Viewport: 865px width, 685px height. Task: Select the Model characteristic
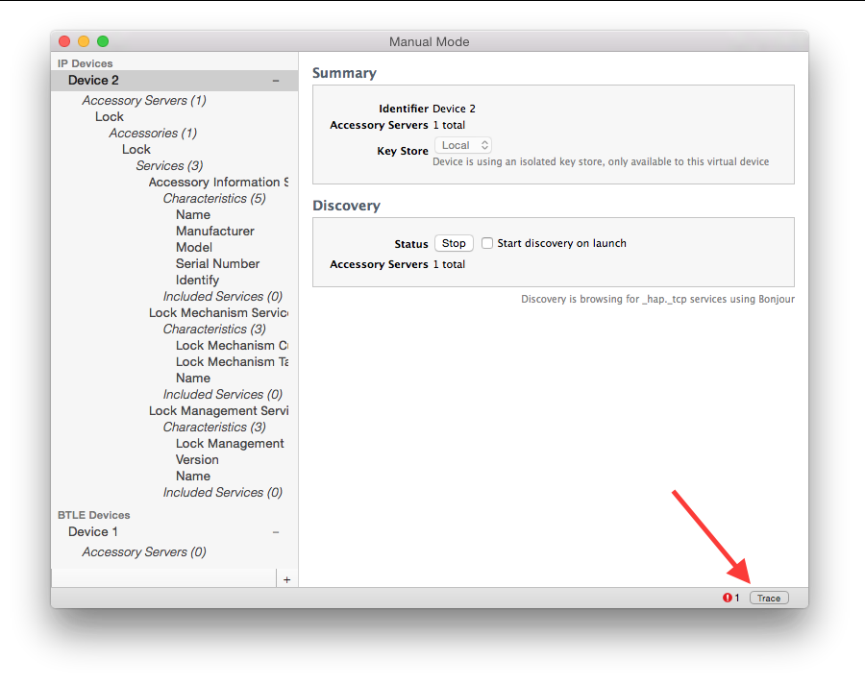tap(194, 247)
